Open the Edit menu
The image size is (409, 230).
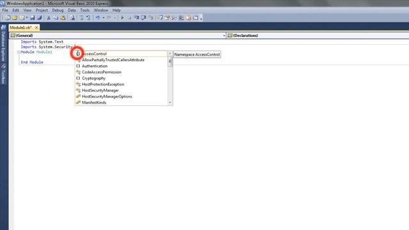15,10
